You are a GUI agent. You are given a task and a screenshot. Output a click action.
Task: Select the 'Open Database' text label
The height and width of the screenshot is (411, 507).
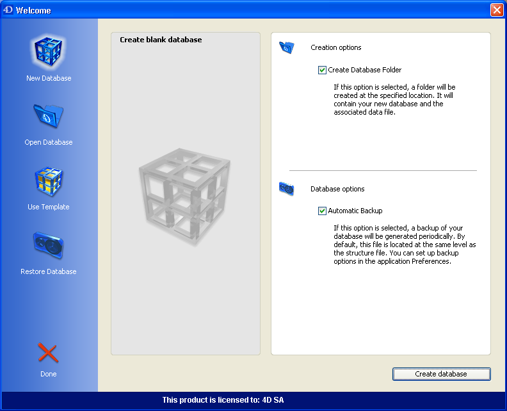click(x=49, y=142)
